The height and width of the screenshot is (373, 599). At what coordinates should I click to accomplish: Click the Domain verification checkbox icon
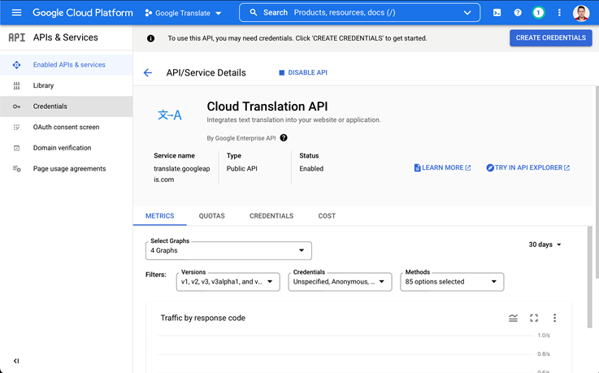[x=16, y=148]
